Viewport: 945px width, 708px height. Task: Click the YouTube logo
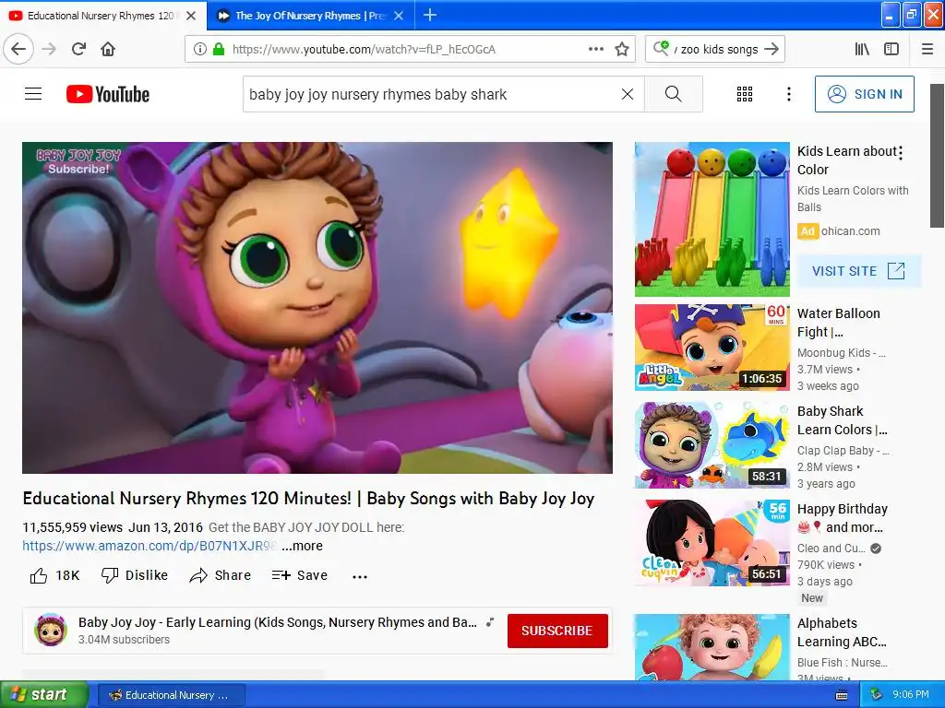click(x=108, y=94)
